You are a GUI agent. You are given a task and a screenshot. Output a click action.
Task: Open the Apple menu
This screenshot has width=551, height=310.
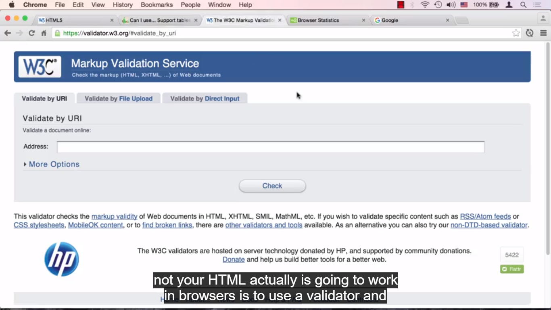pos(11,5)
